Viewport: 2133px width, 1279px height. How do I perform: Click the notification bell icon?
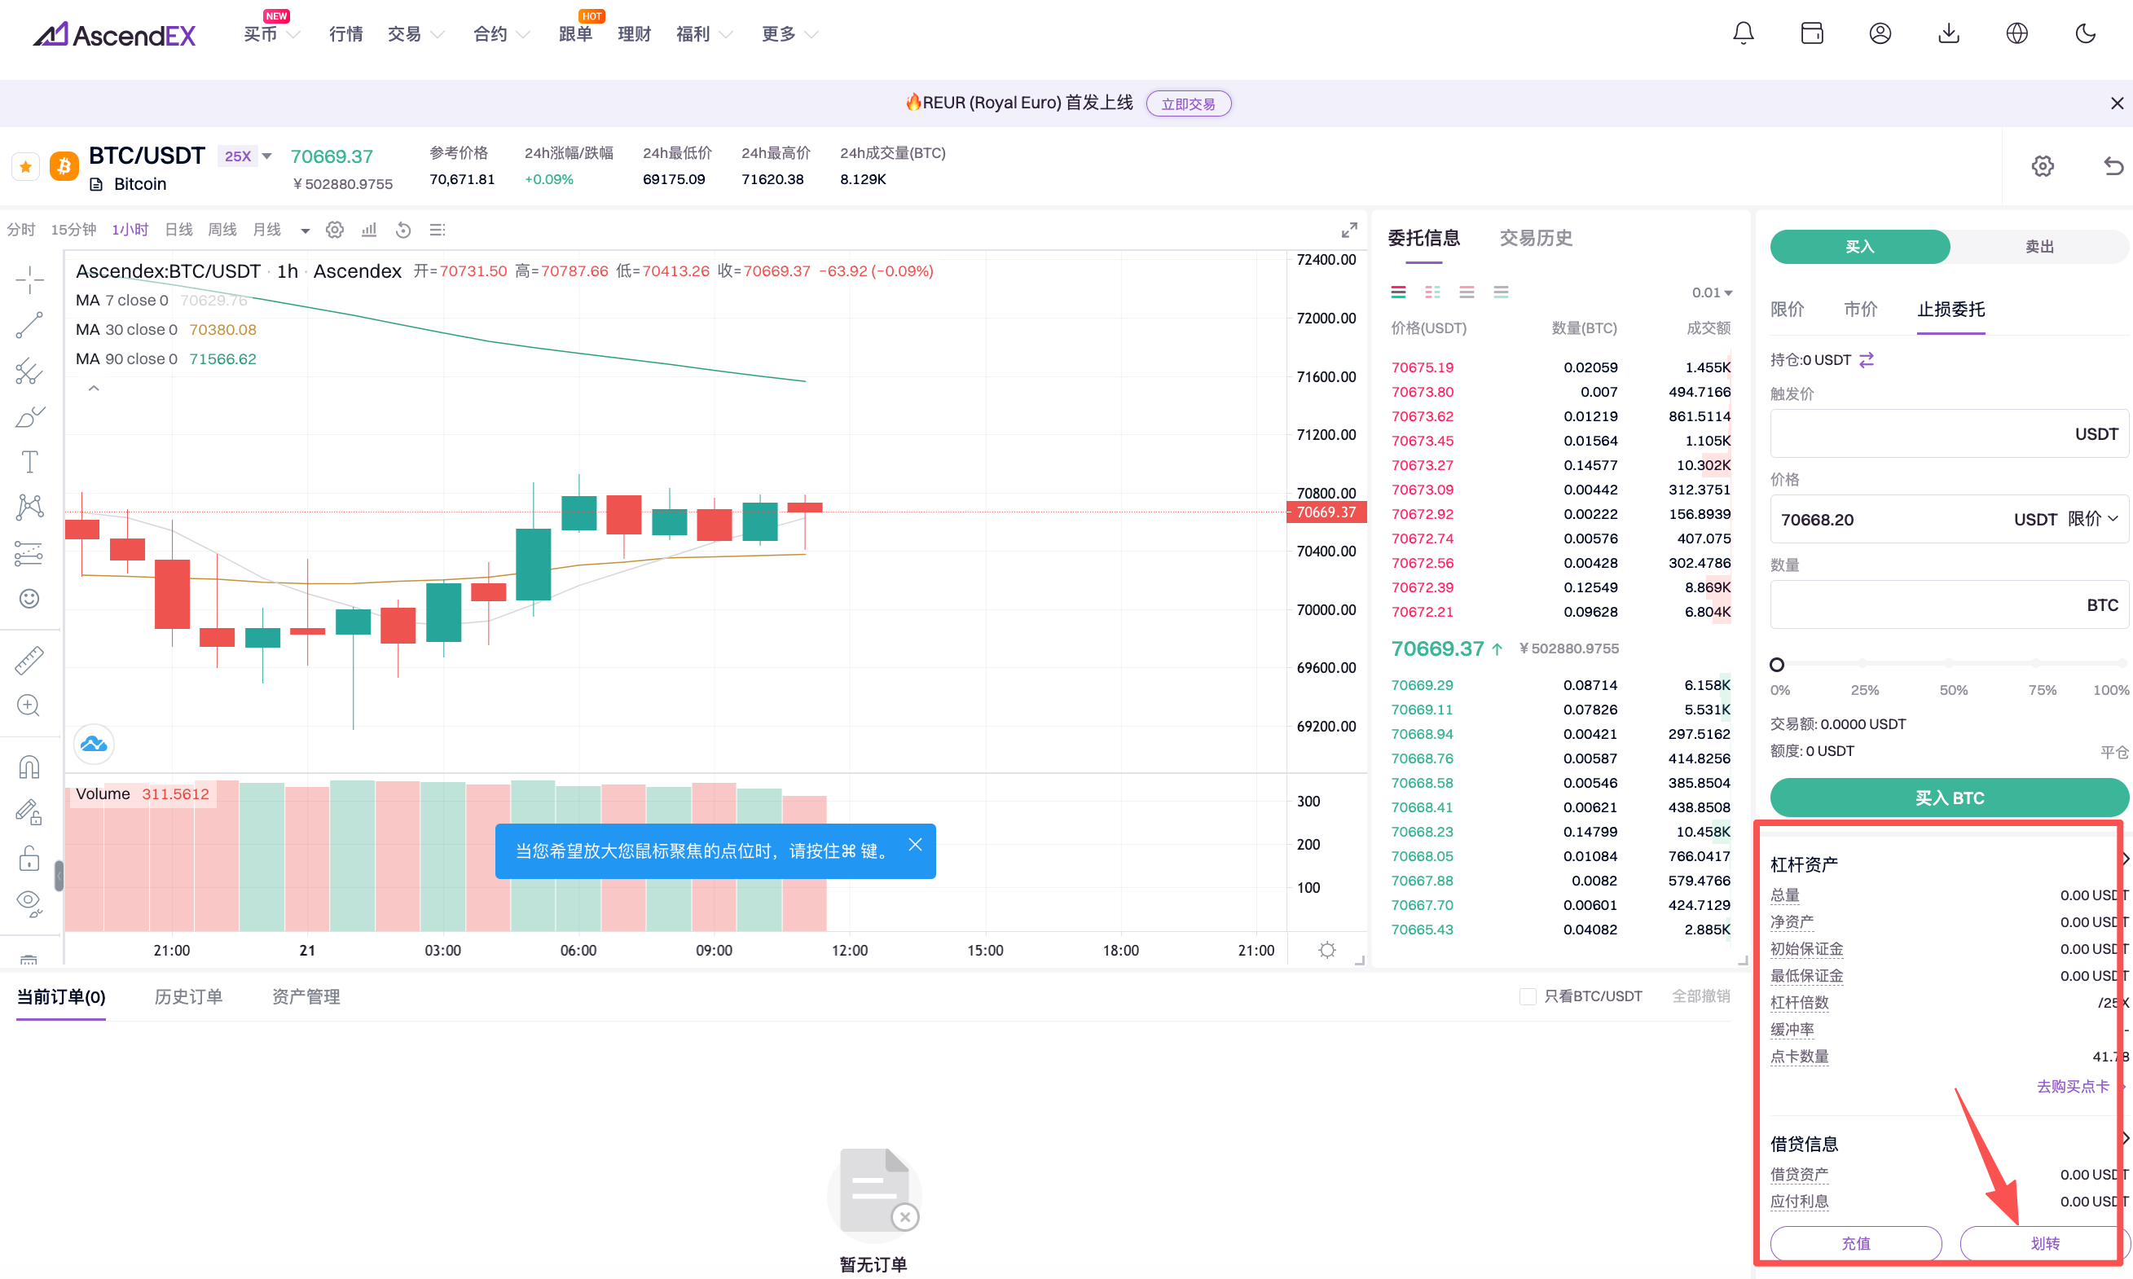click(x=1743, y=33)
